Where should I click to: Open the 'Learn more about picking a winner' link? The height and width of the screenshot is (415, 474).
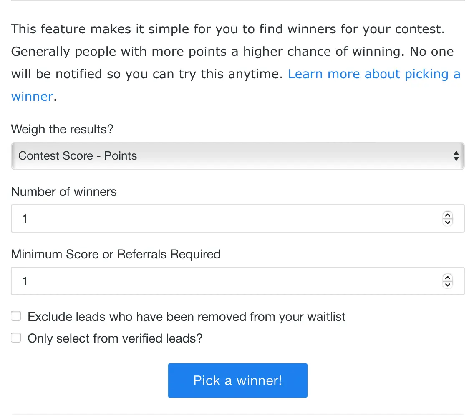pos(374,74)
